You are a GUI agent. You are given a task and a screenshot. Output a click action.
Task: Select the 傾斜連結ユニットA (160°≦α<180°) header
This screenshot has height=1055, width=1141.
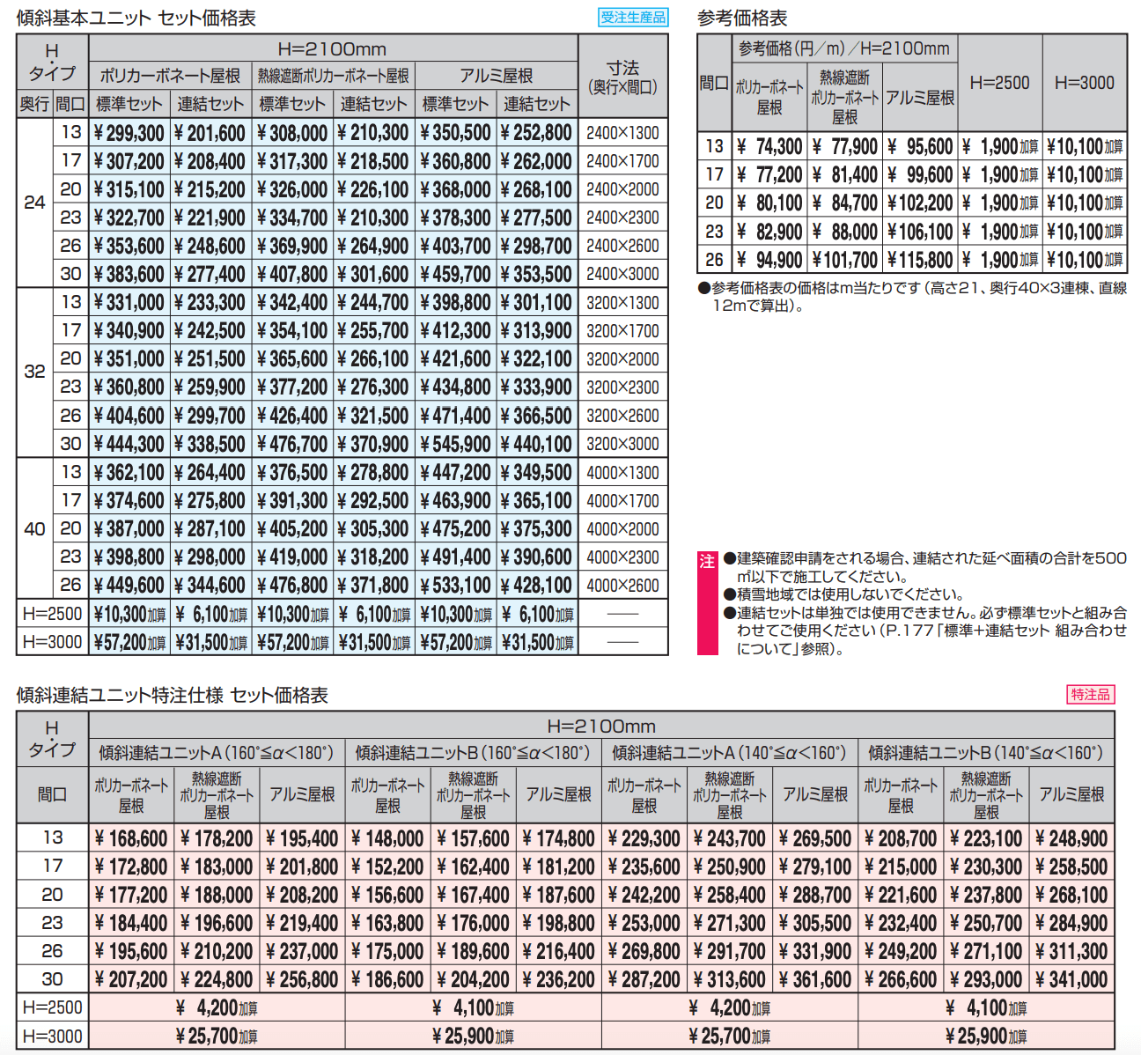coord(217,753)
